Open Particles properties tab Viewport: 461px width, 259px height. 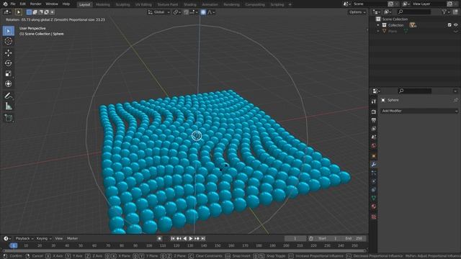374,173
